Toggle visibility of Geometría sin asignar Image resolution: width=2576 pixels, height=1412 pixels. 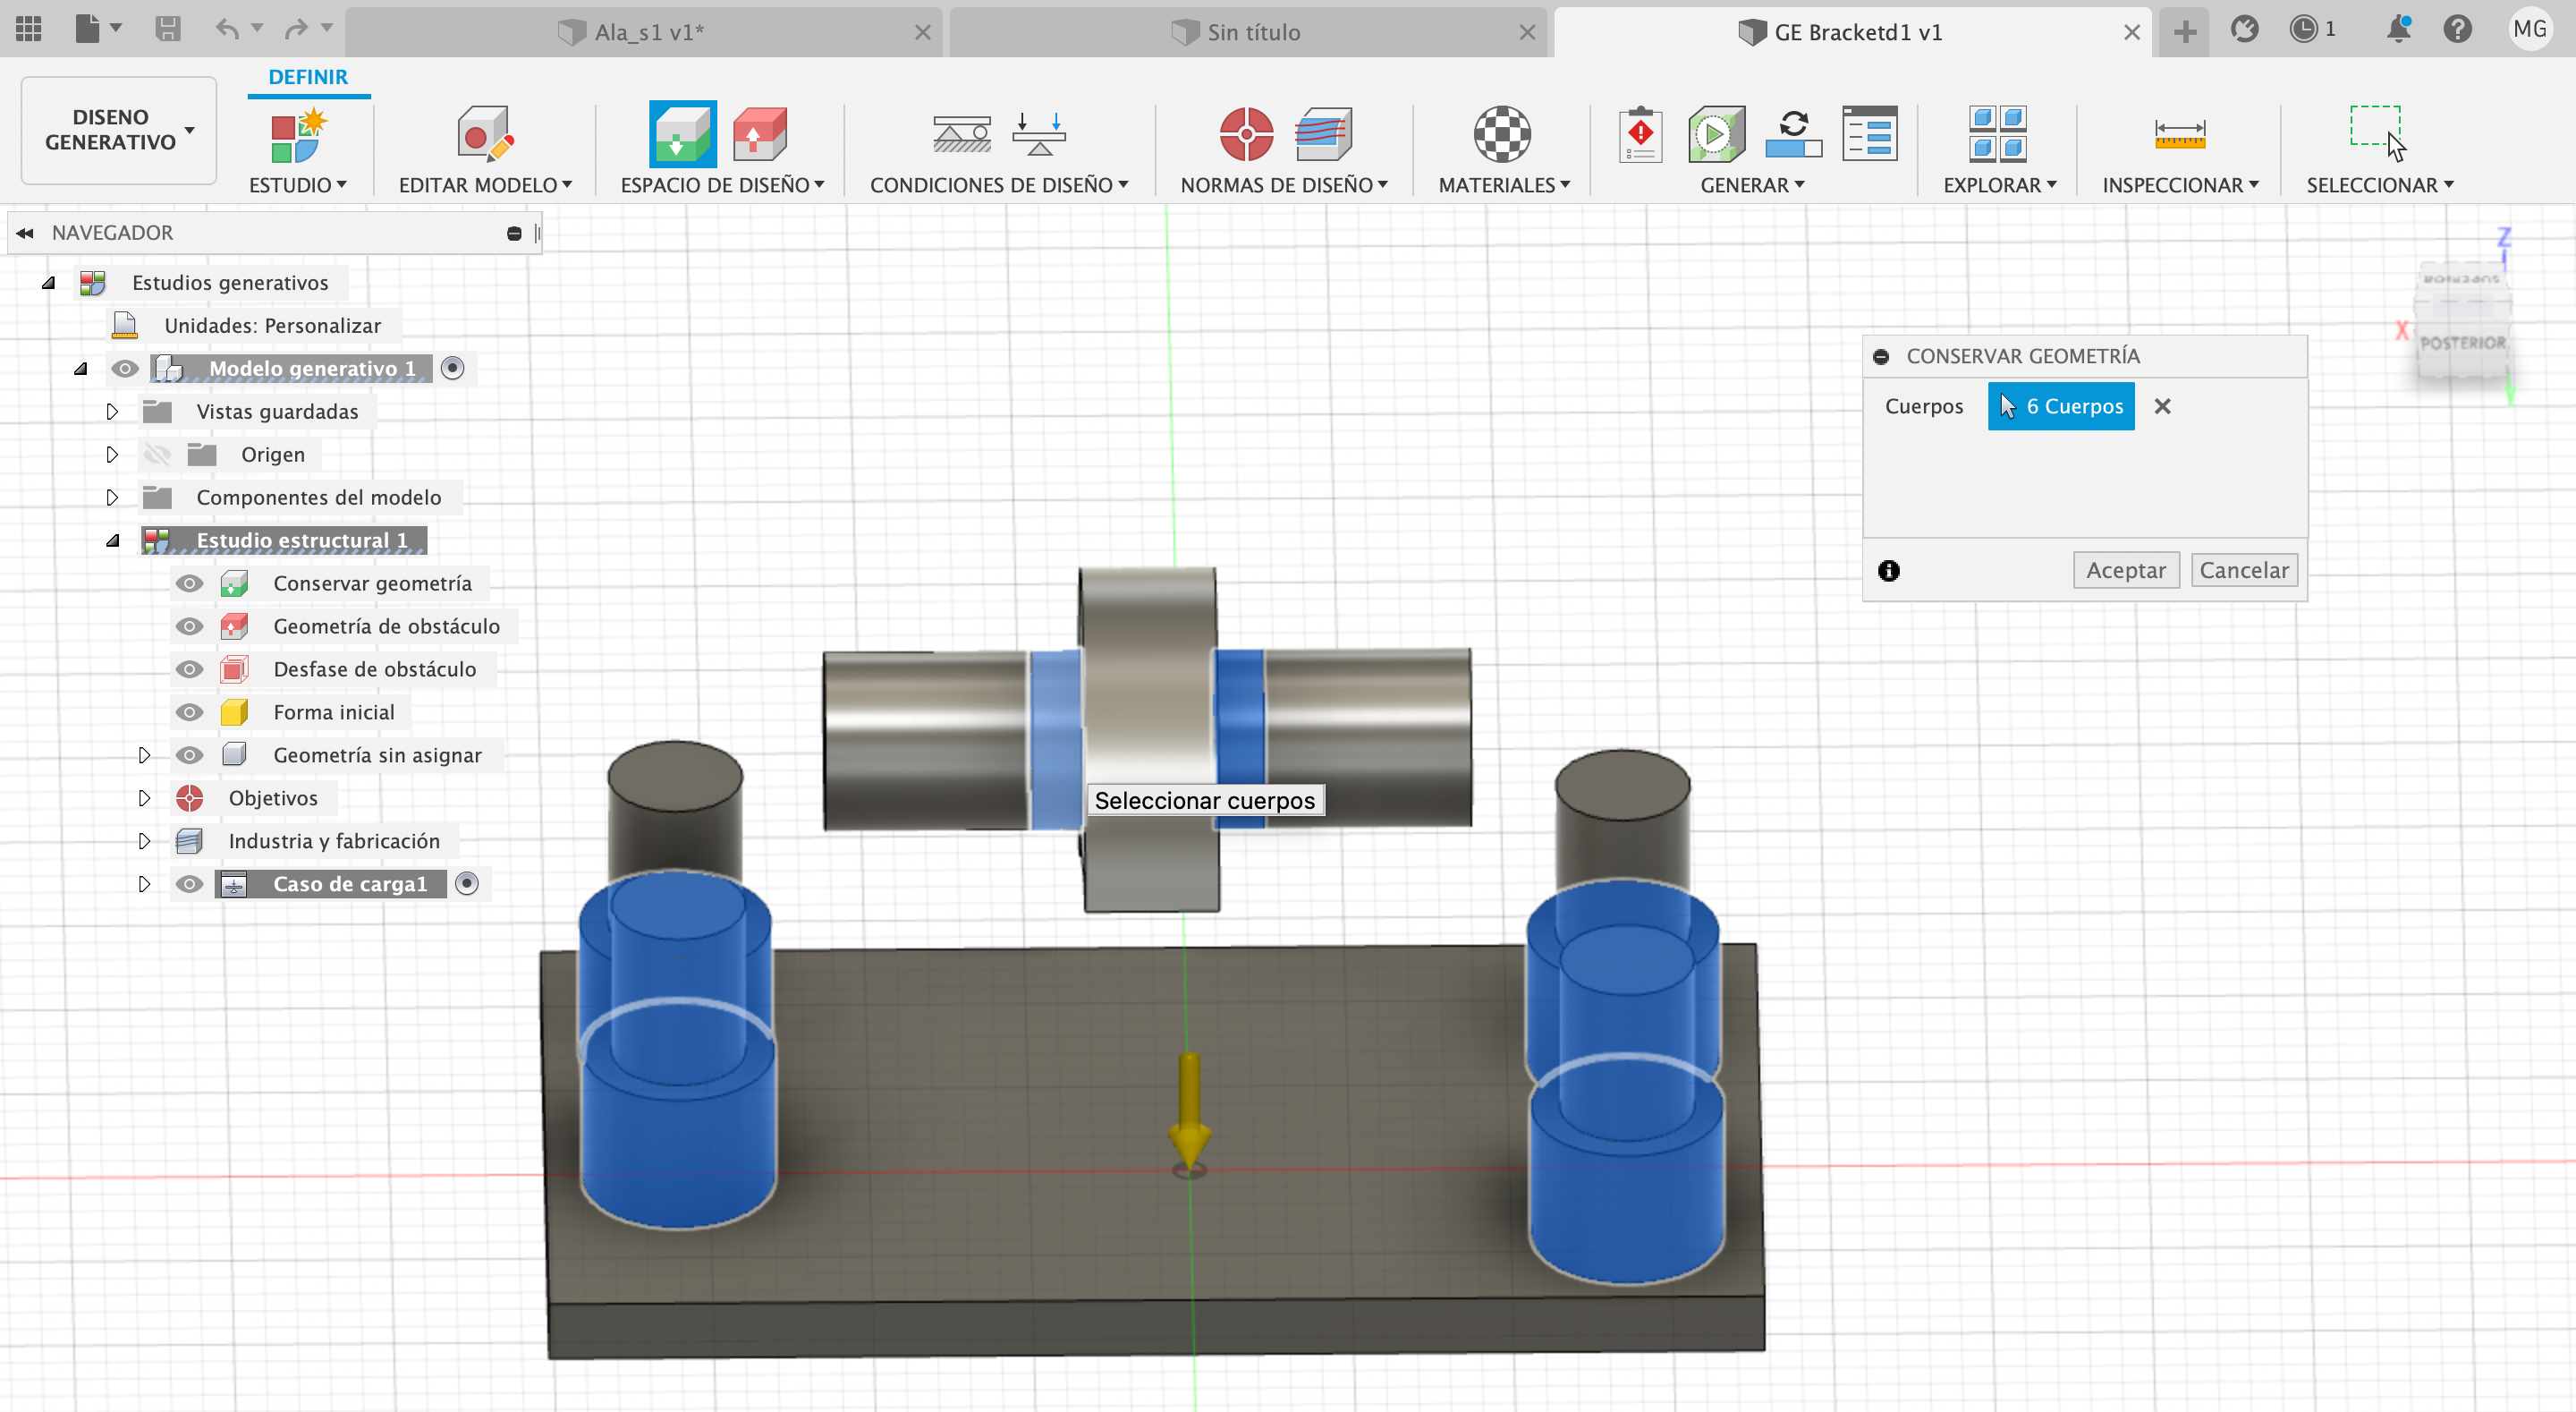coord(189,755)
